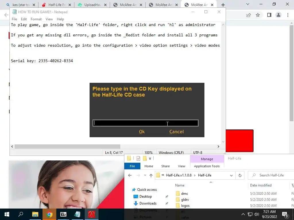Click Explorer back navigation arrow
The width and height of the screenshot is (294, 220).
pyautogui.click(x=130, y=175)
